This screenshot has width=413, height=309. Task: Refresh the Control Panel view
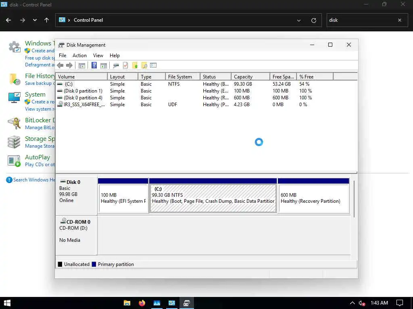[314, 20]
